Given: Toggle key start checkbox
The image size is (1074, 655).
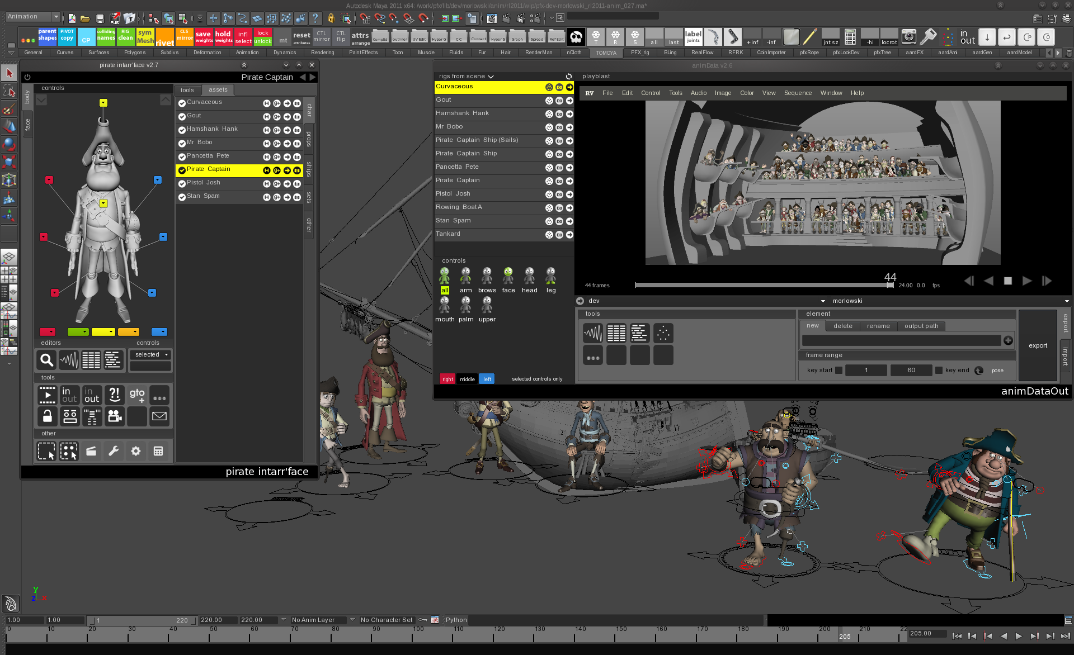Looking at the screenshot, I should (839, 370).
